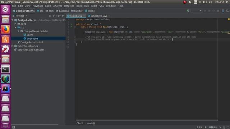Select the .idea folder in tree
The height and width of the screenshot is (129, 230).
[22, 24]
